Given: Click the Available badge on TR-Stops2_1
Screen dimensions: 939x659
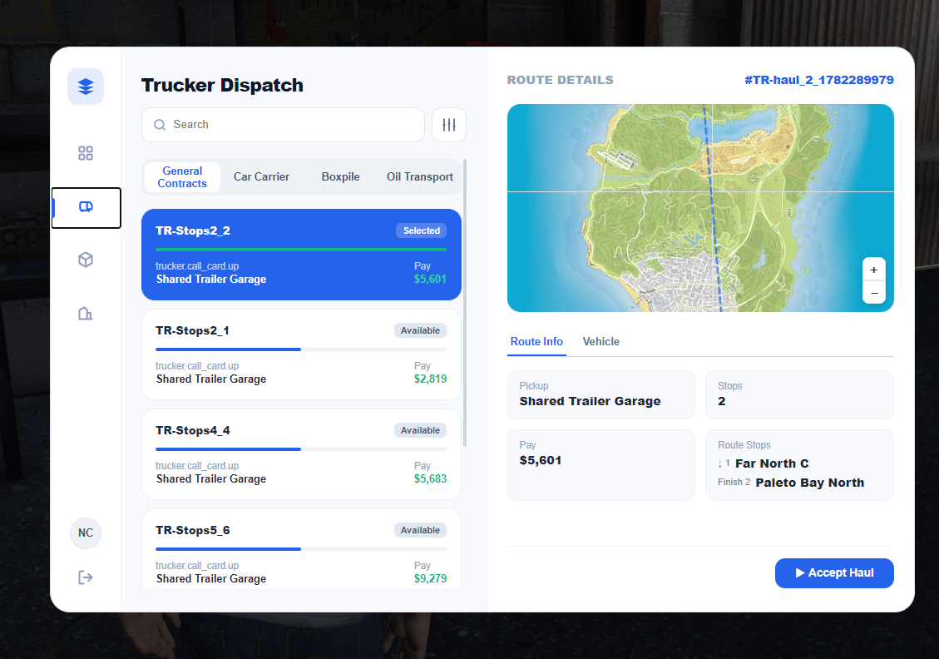Looking at the screenshot, I should point(420,330).
